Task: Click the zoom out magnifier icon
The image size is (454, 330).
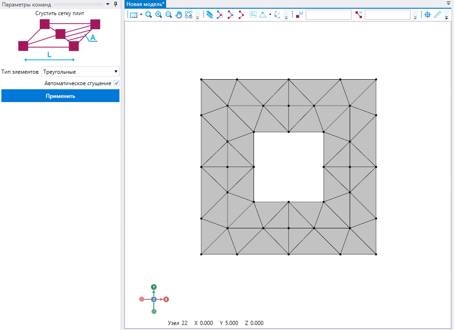Action: [x=168, y=15]
